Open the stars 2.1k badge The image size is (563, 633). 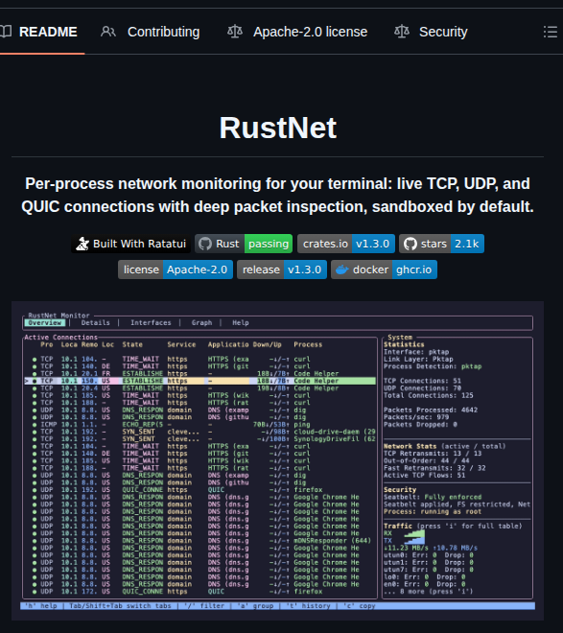click(x=441, y=244)
